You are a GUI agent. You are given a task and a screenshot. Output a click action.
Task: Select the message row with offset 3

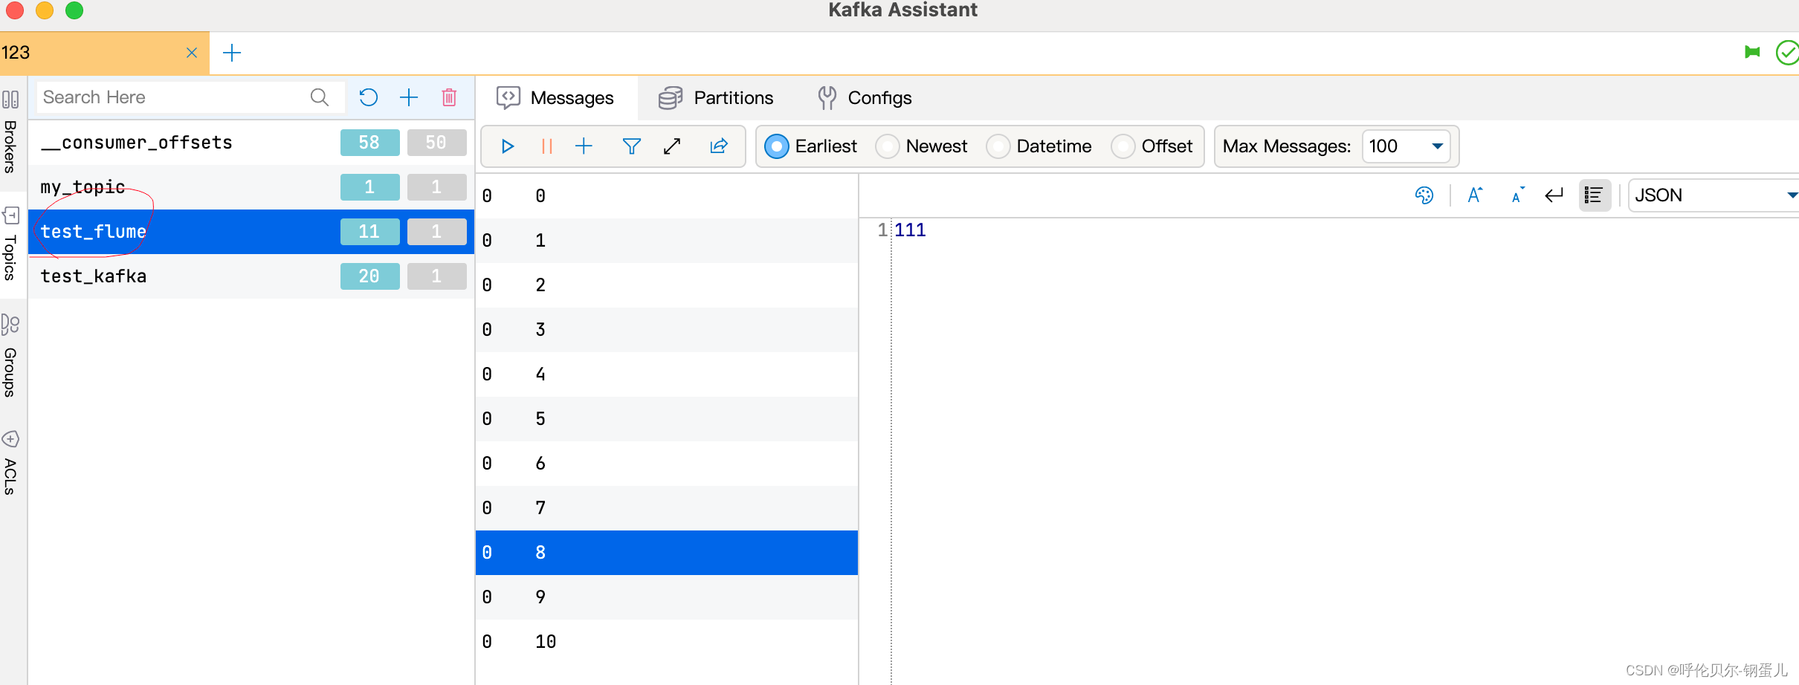tap(667, 330)
